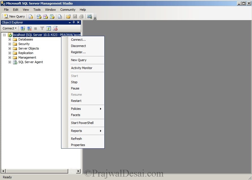Choose Activity Monitor in the context menu

click(x=83, y=68)
